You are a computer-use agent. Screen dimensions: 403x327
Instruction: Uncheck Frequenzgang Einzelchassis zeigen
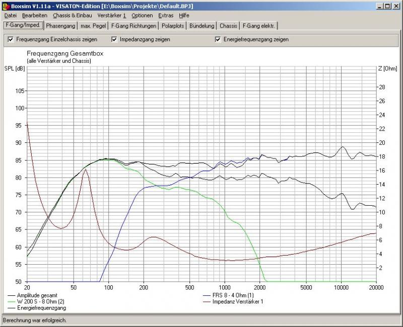coord(11,39)
